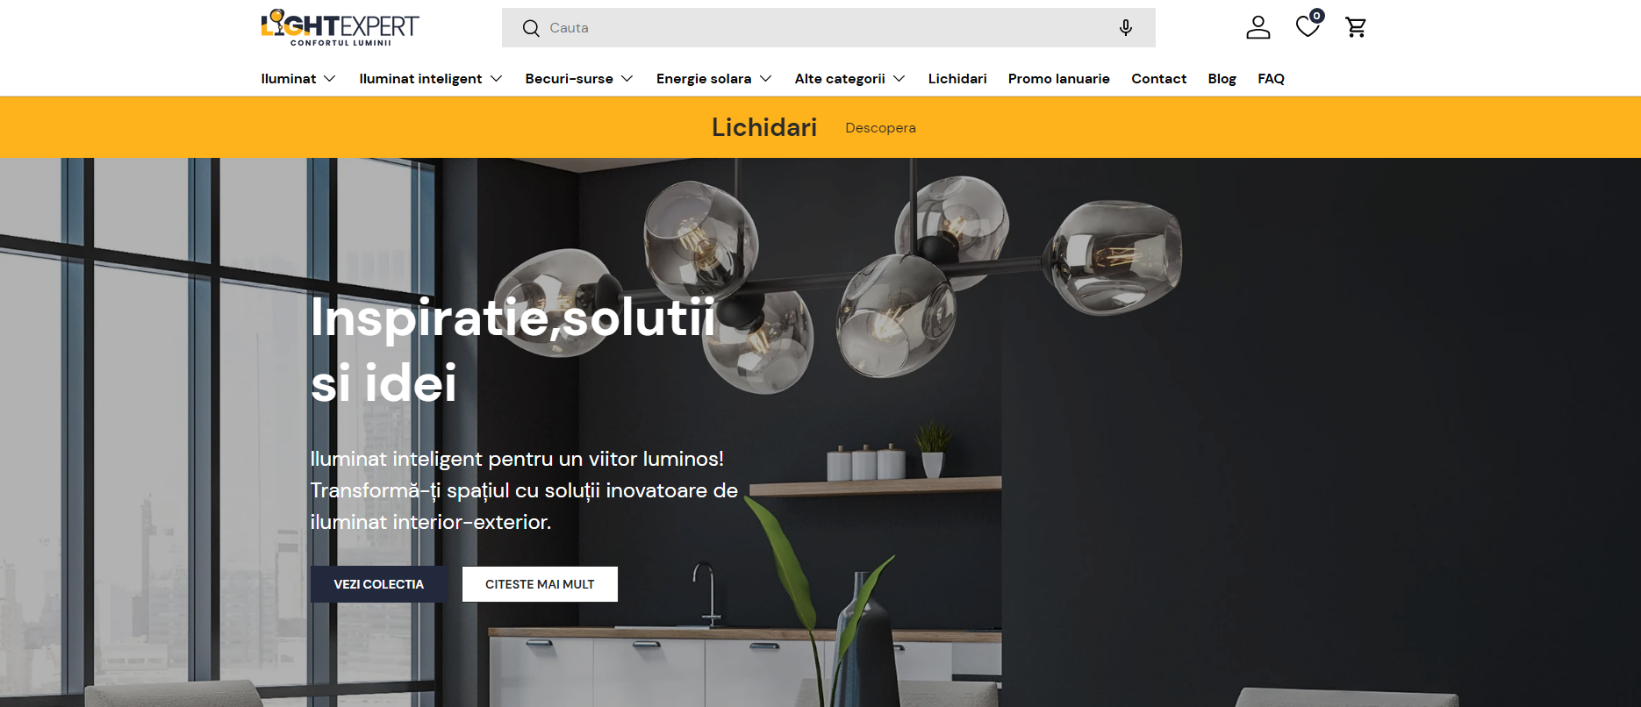Image resolution: width=1641 pixels, height=707 pixels.
Task: Expand the Alte categorii dropdown
Action: tap(850, 79)
